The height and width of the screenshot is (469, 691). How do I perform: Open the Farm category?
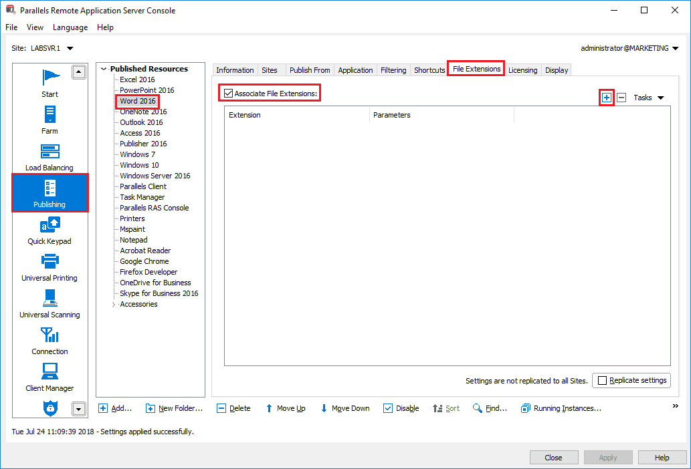pyautogui.click(x=50, y=120)
